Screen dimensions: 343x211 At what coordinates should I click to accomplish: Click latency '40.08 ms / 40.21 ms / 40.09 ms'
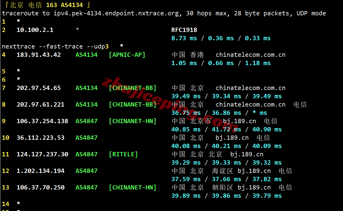(x=226, y=146)
